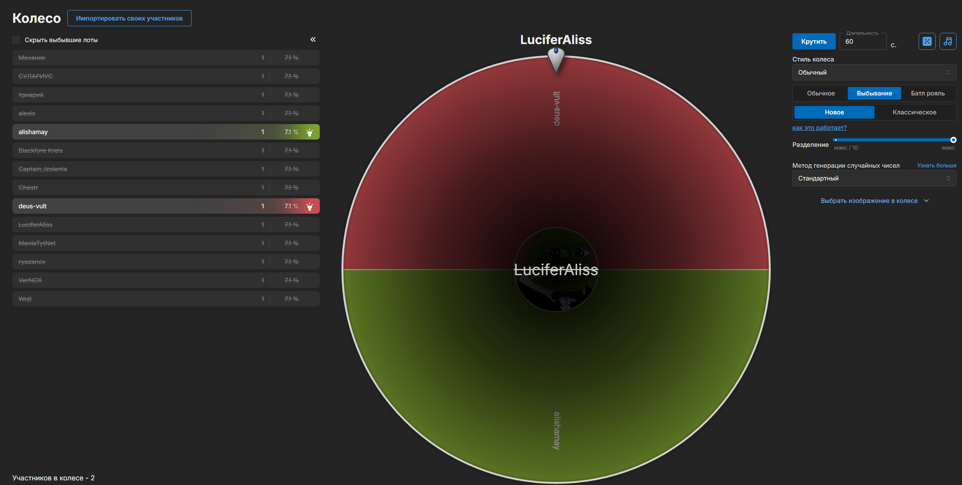The image size is (962, 485).
Task: Click the wheel pointer marker at top
Action: coord(556,59)
